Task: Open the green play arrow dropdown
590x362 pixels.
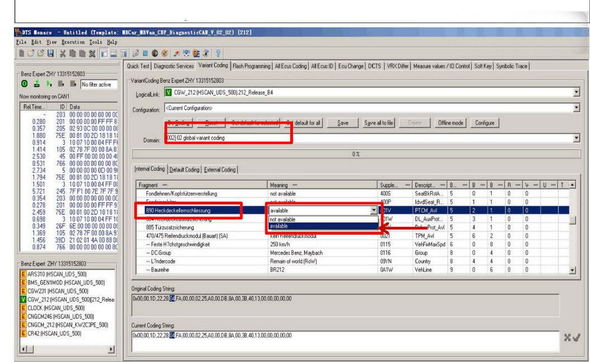Action: coord(50,84)
